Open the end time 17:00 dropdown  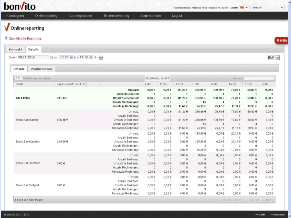pos(86,58)
